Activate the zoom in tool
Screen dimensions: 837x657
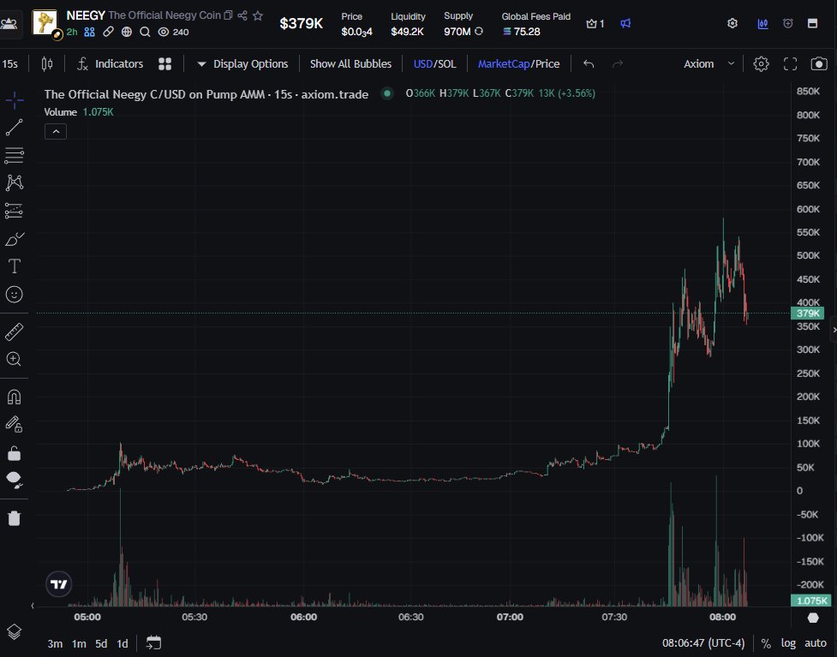[x=15, y=359]
